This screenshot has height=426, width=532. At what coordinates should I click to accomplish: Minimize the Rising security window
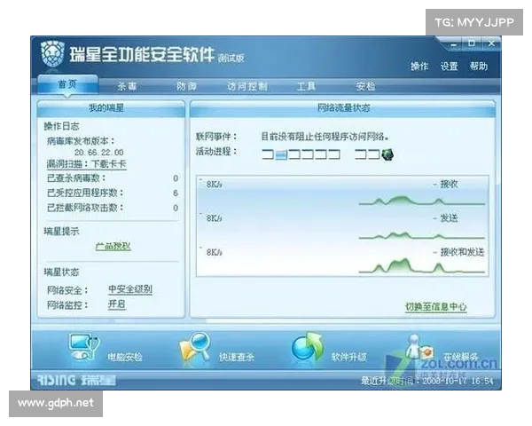[454, 44]
